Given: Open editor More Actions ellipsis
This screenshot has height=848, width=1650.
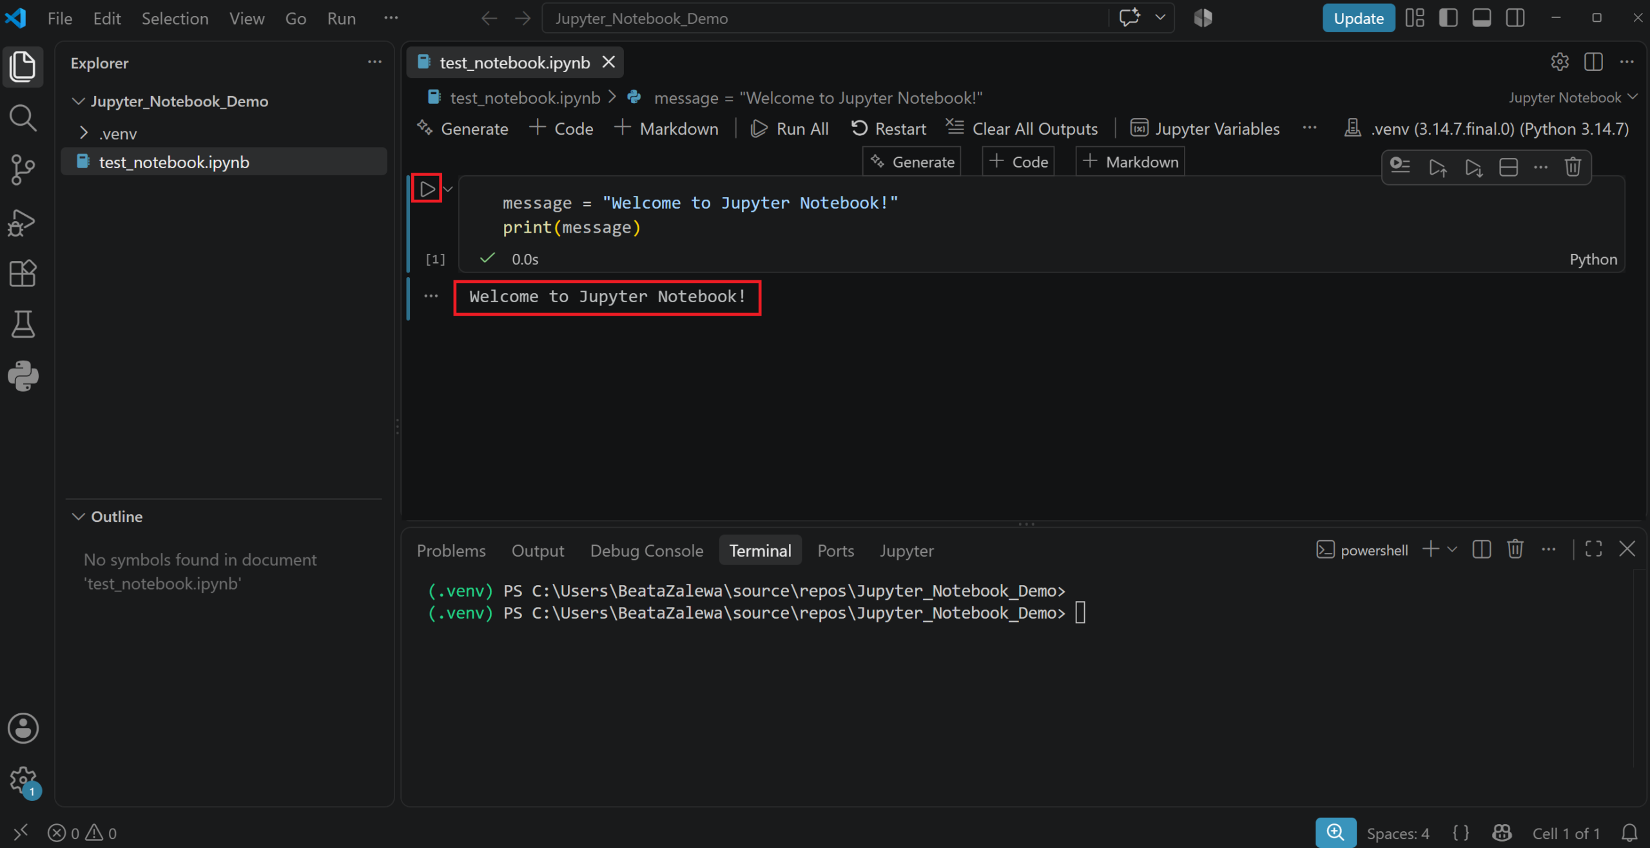Looking at the screenshot, I should (1627, 62).
